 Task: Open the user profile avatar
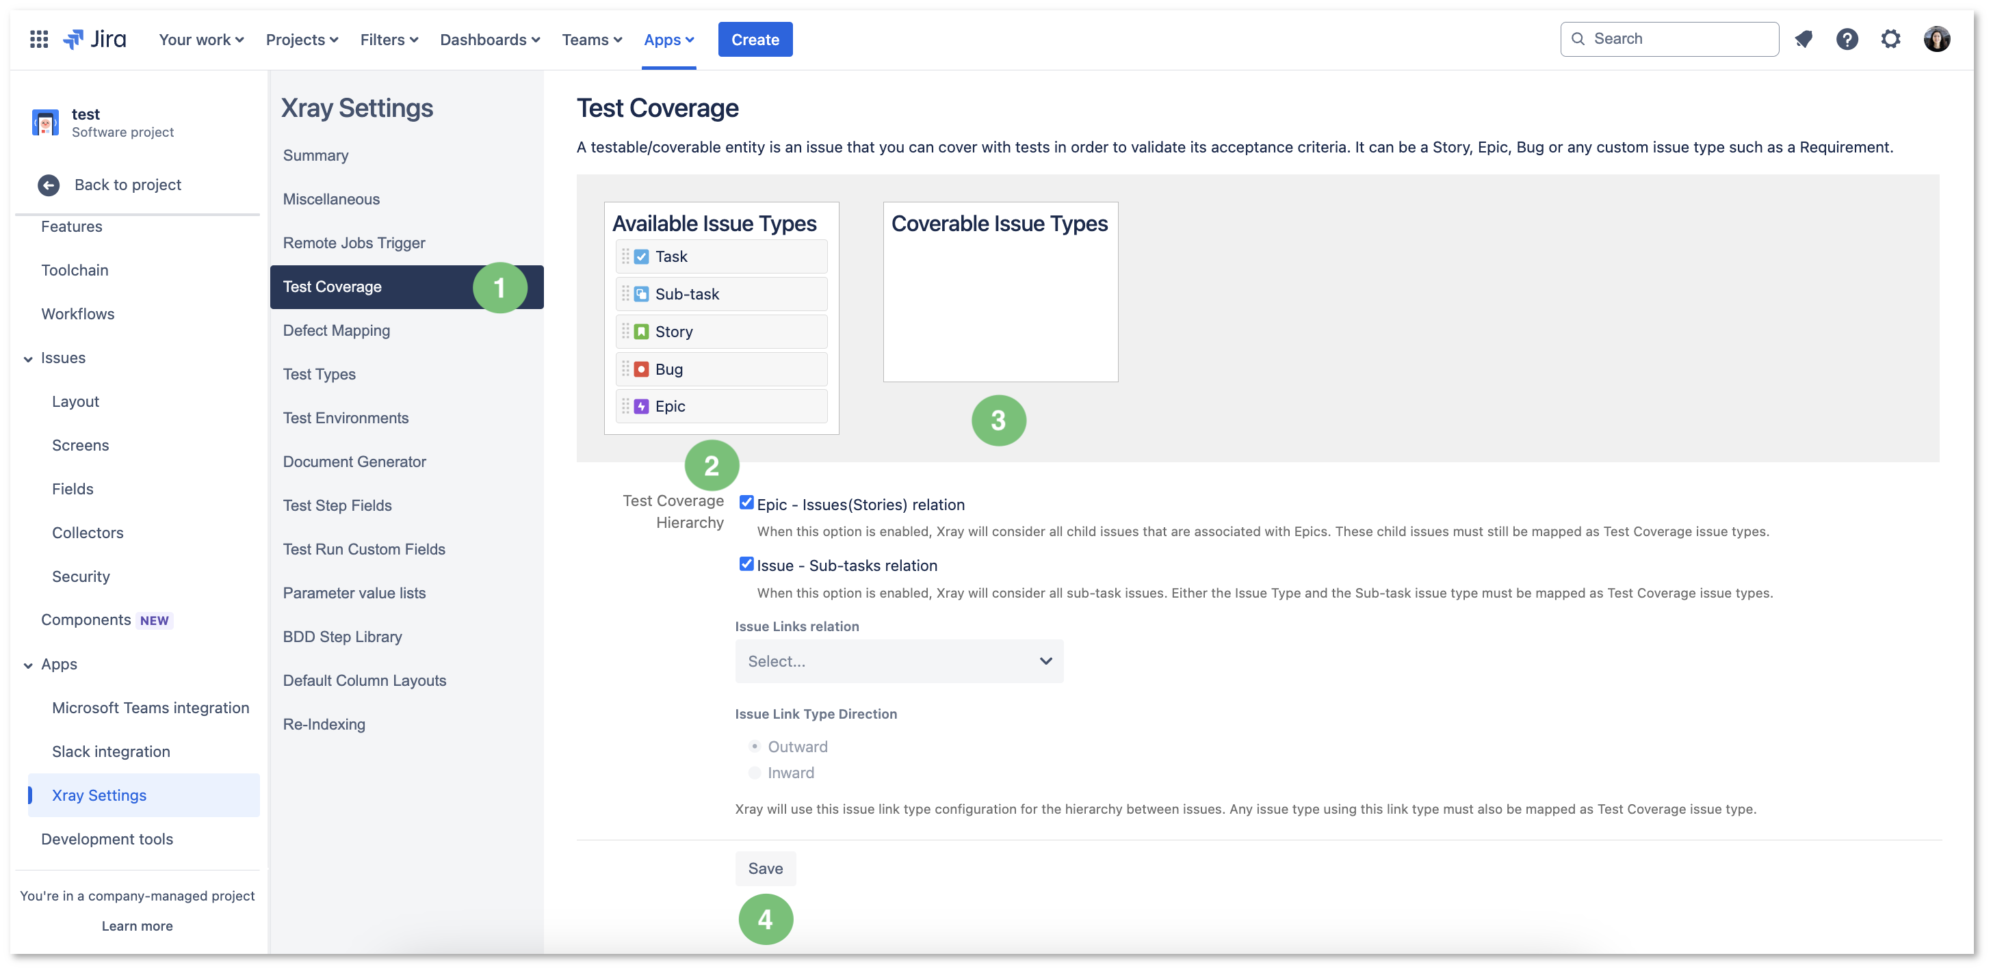tap(1936, 40)
